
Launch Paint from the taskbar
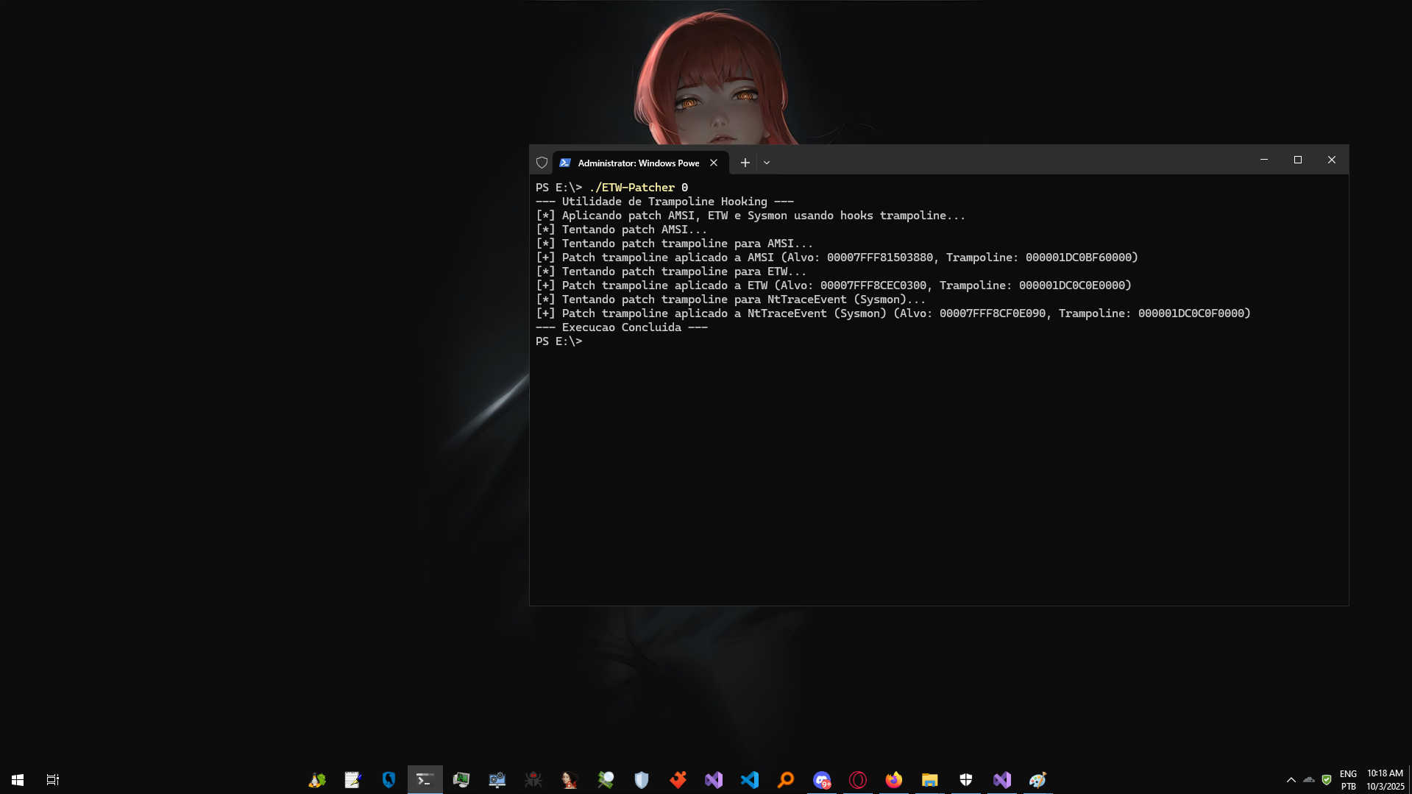(1038, 779)
